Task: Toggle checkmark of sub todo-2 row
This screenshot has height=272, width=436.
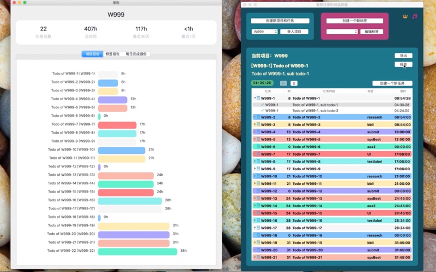Action: pyautogui.click(x=263, y=110)
